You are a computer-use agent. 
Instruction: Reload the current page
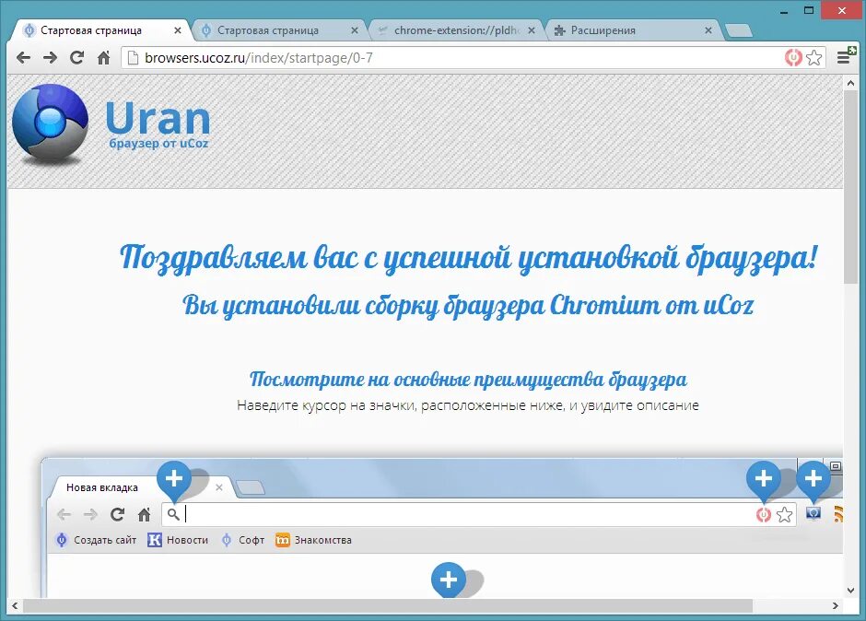pos(76,57)
